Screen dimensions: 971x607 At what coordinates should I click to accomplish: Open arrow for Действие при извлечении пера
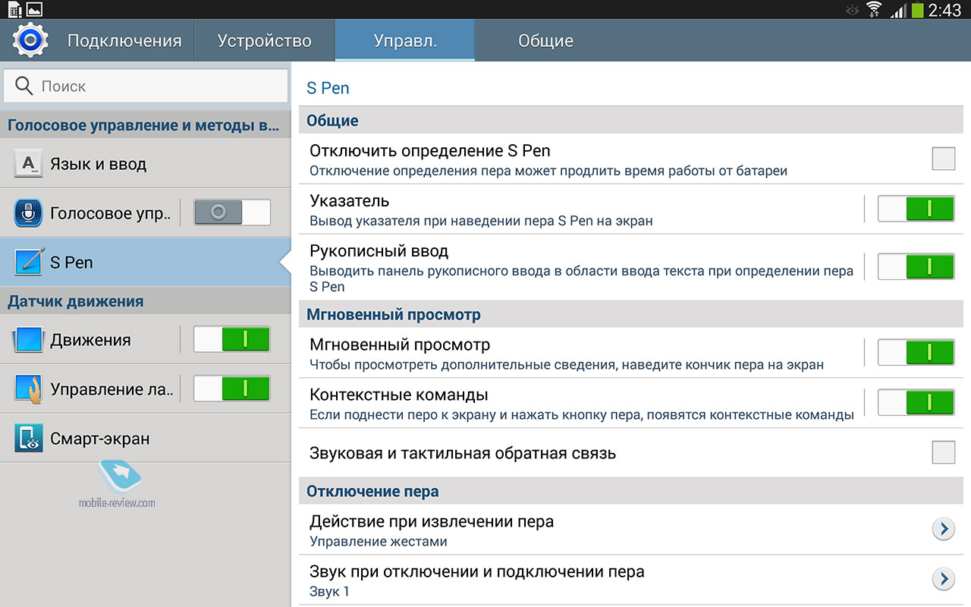tap(943, 529)
